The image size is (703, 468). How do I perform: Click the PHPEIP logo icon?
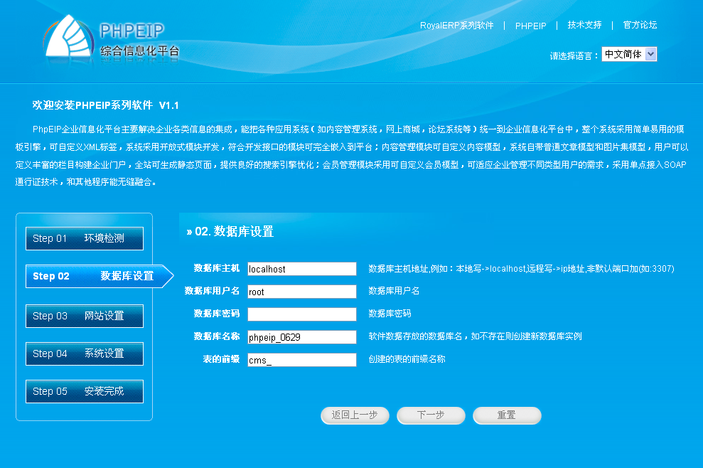coord(68,37)
